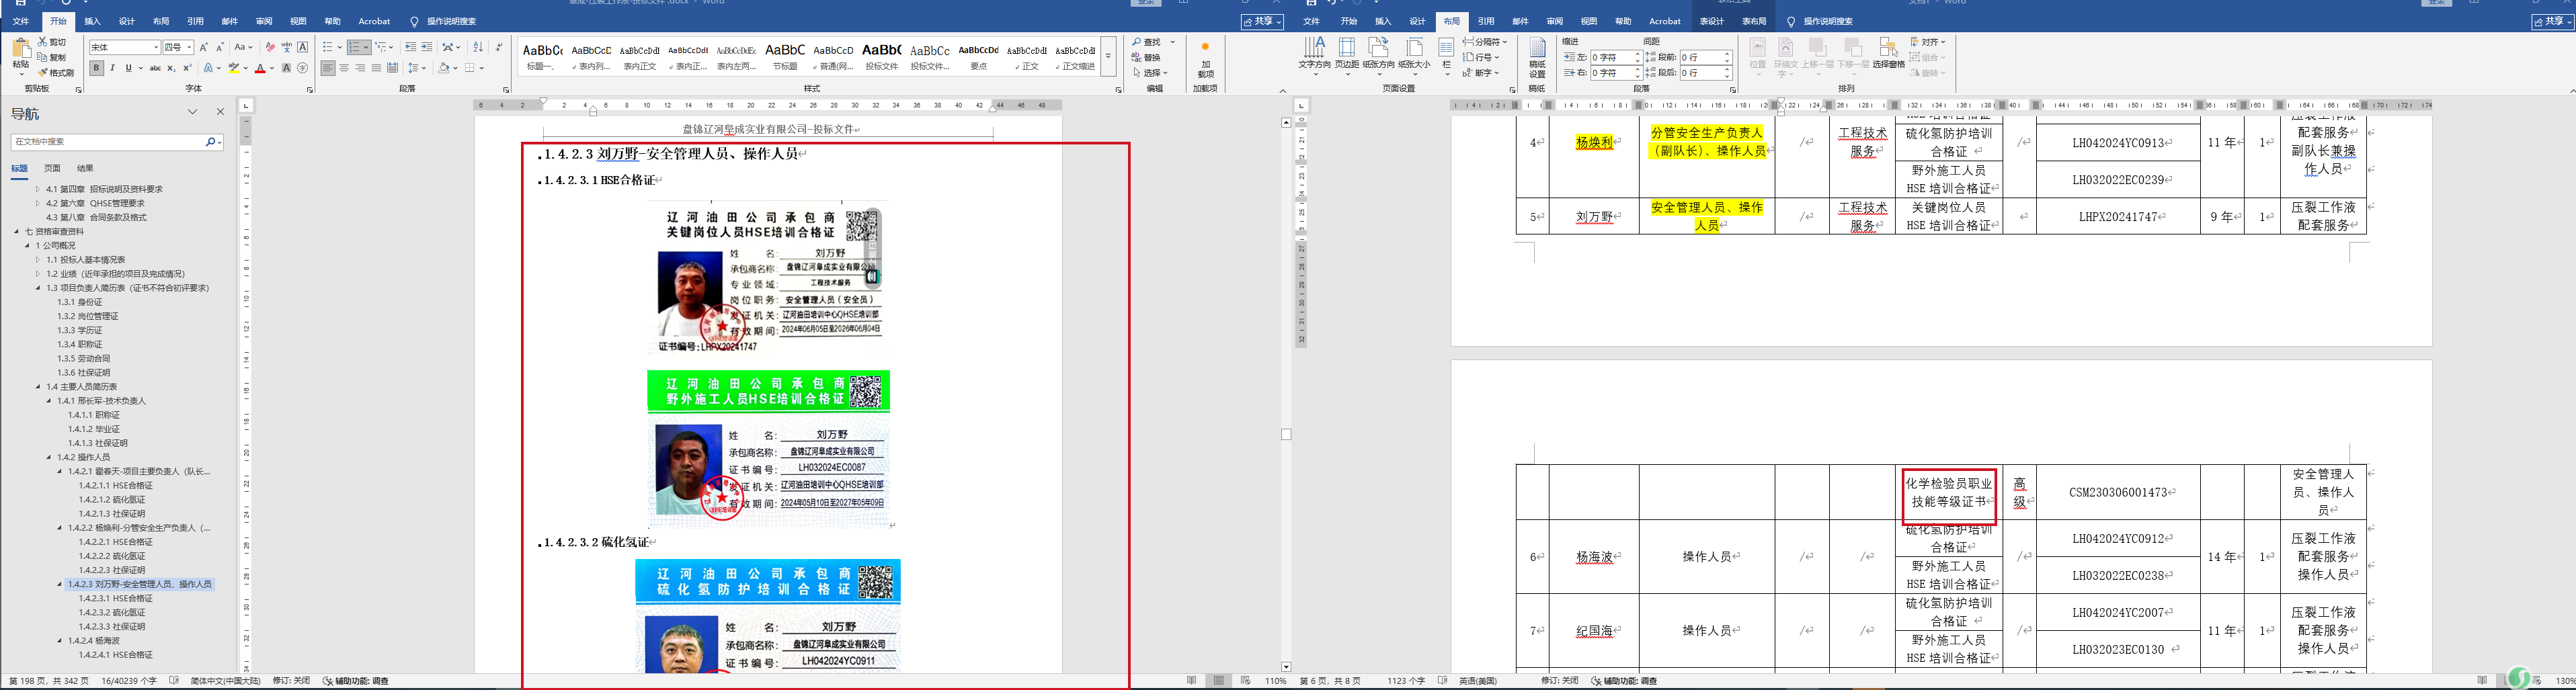The width and height of the screenshot is (2576, 690).
Task: Increase font size with grow font icon
Action: pyautogui.click(x=204, y=47)
